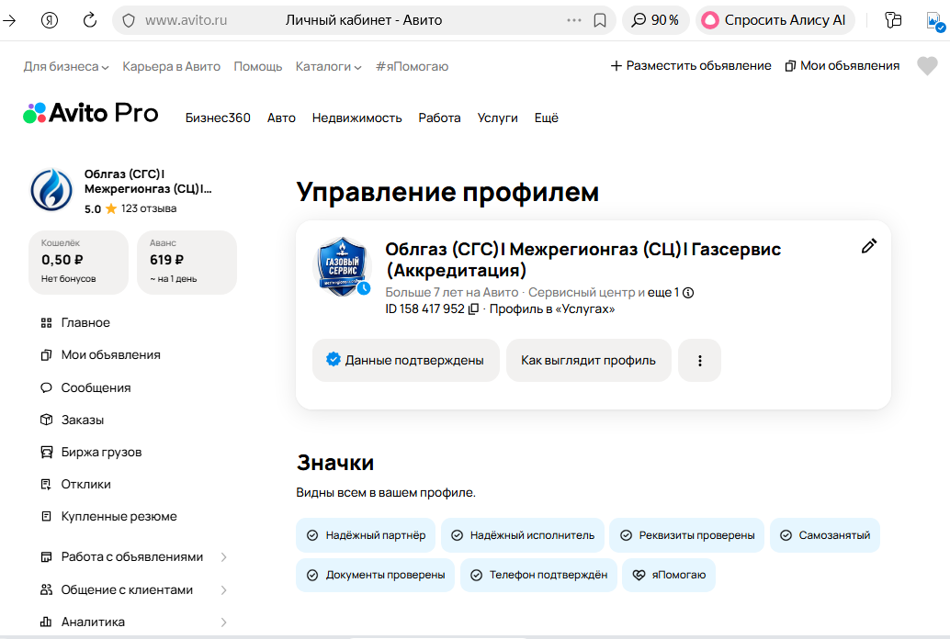950x639 pixels.
Task: Open Спросить Алису AI assistant
Action: pyautogui.click(x=775, y=20)
